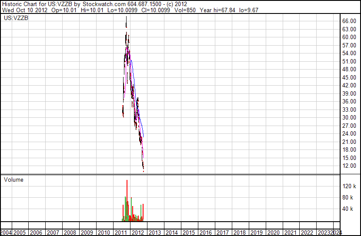The height and width of the screenshot is (236, 361).
Task: Click the 12.00 price axis label
Action: (349, 166)
